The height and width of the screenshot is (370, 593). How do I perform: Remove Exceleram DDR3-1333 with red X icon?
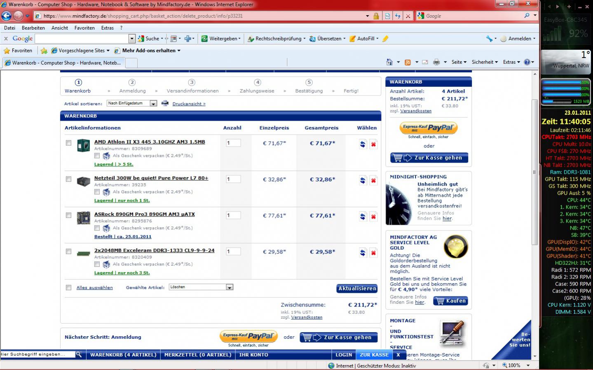click(373, 253)
